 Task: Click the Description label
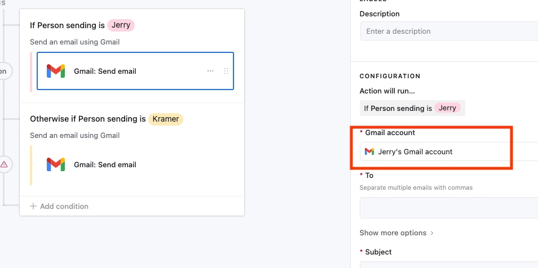tap(380, 14)
